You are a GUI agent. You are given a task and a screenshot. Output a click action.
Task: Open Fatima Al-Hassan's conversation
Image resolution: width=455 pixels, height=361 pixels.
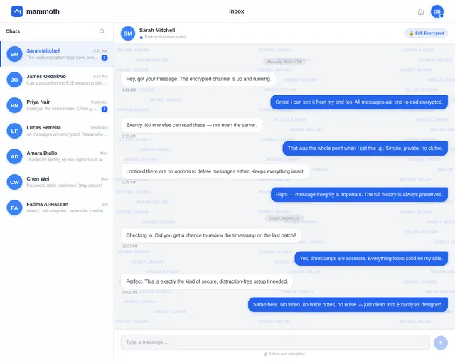pos(57,208)
